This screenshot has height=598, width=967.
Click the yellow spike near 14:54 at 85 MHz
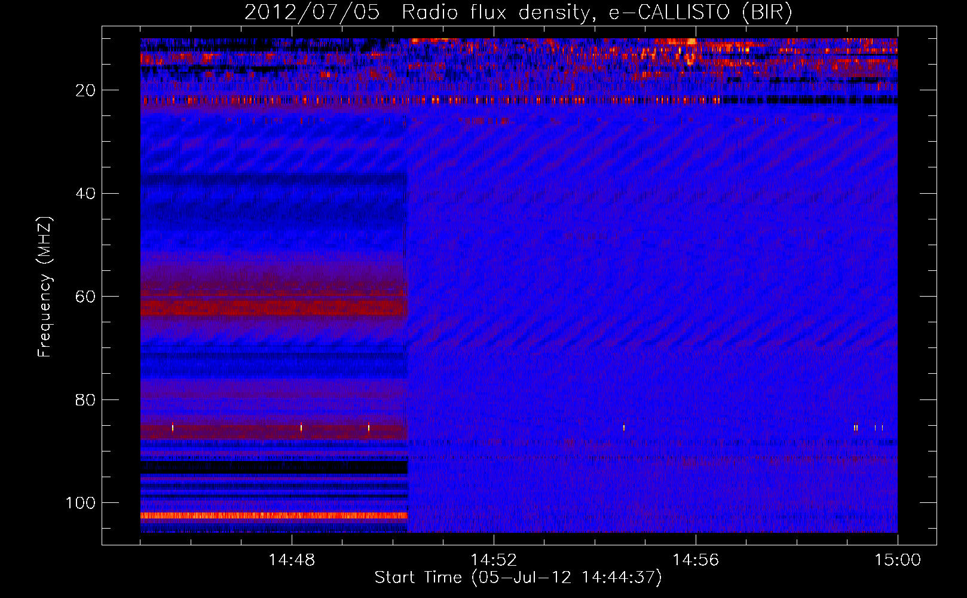coord(624,428)
